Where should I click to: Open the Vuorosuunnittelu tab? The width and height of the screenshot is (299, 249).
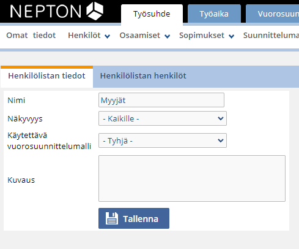pos(273,13)
